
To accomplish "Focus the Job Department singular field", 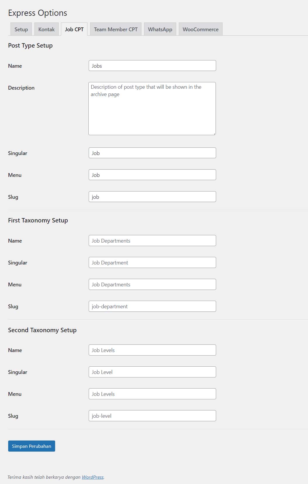I will (152, 262).
